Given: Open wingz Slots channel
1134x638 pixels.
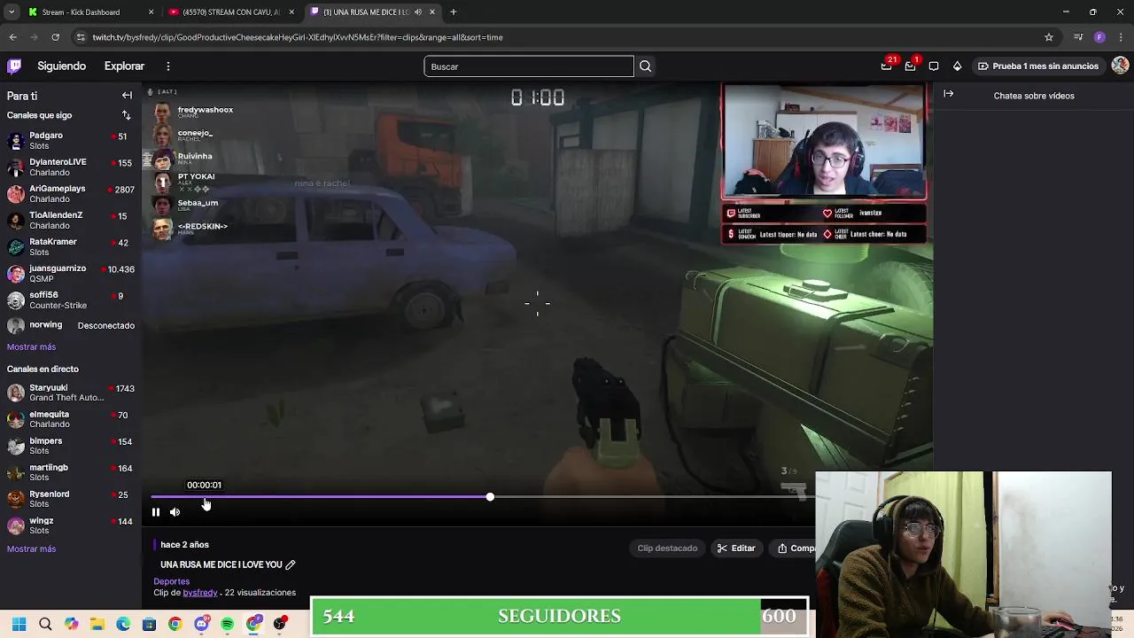Looking at the screenshot, I should point(71,525).
